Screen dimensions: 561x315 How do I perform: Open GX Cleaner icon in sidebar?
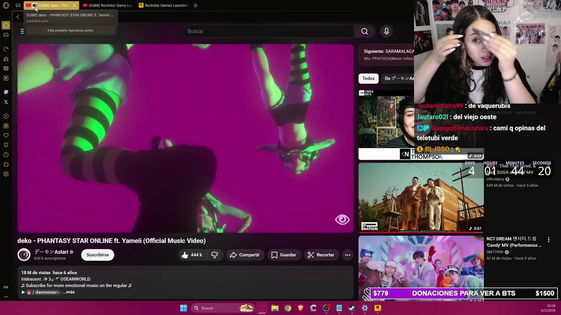6,59
